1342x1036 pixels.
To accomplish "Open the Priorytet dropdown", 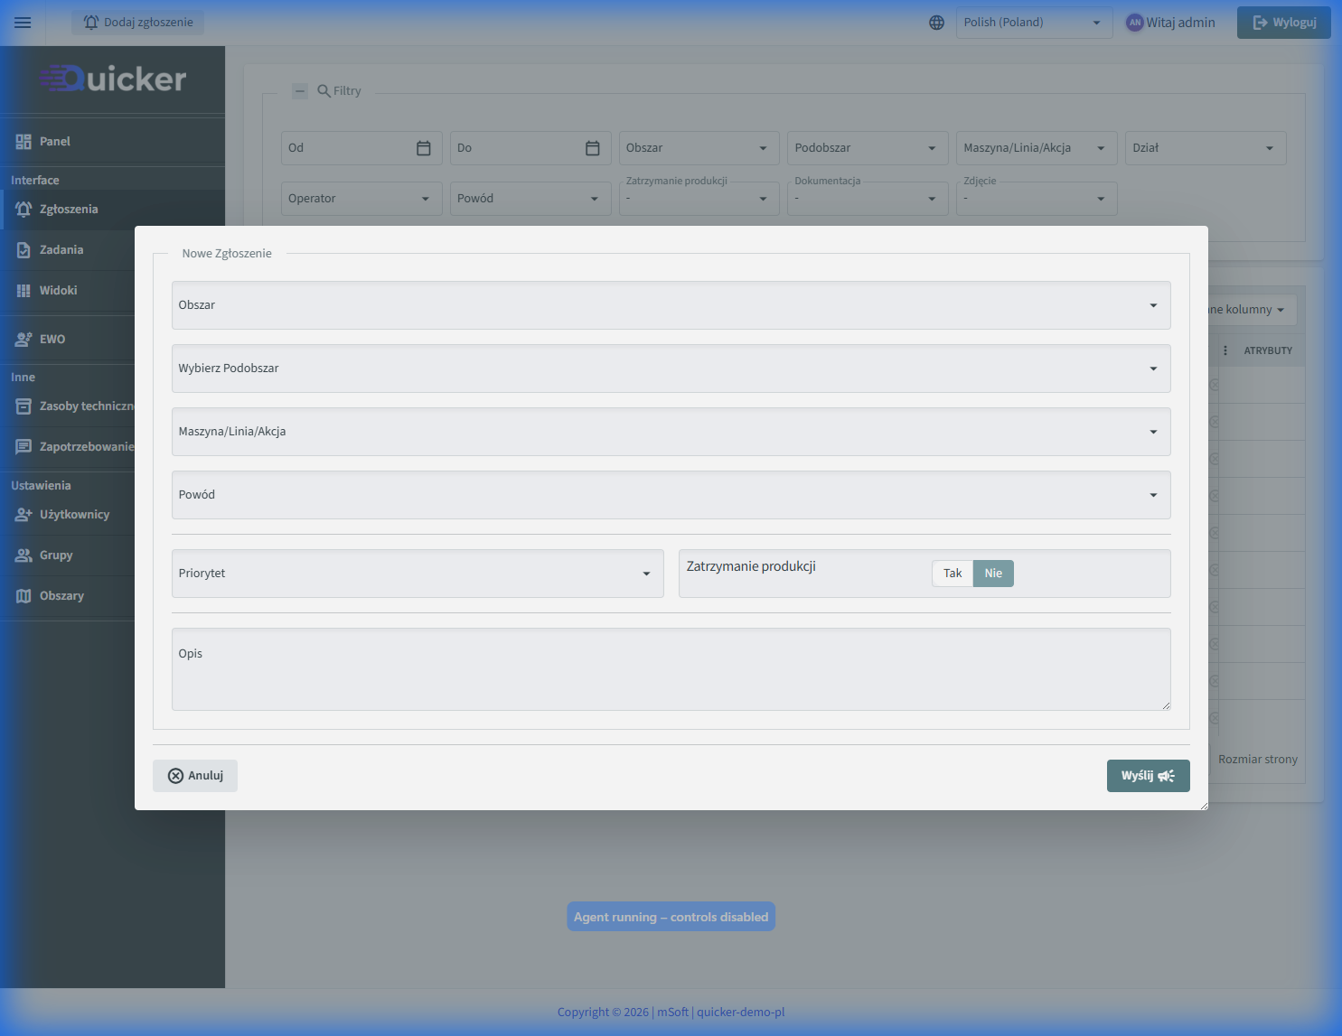I will 418,574.
